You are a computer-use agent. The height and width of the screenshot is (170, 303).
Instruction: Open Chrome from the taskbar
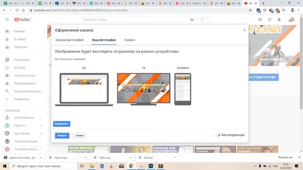point(131,166)
